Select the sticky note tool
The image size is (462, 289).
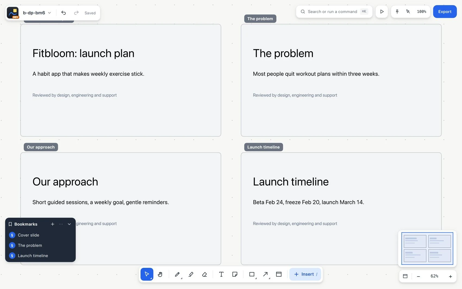pyautogui.click(x=235, y=274)
